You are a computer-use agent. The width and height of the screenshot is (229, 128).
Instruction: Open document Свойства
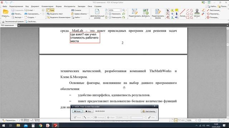click(30, 21)
